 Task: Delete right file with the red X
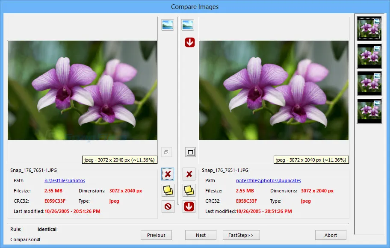pyautogui.click(x=189, y=174)
